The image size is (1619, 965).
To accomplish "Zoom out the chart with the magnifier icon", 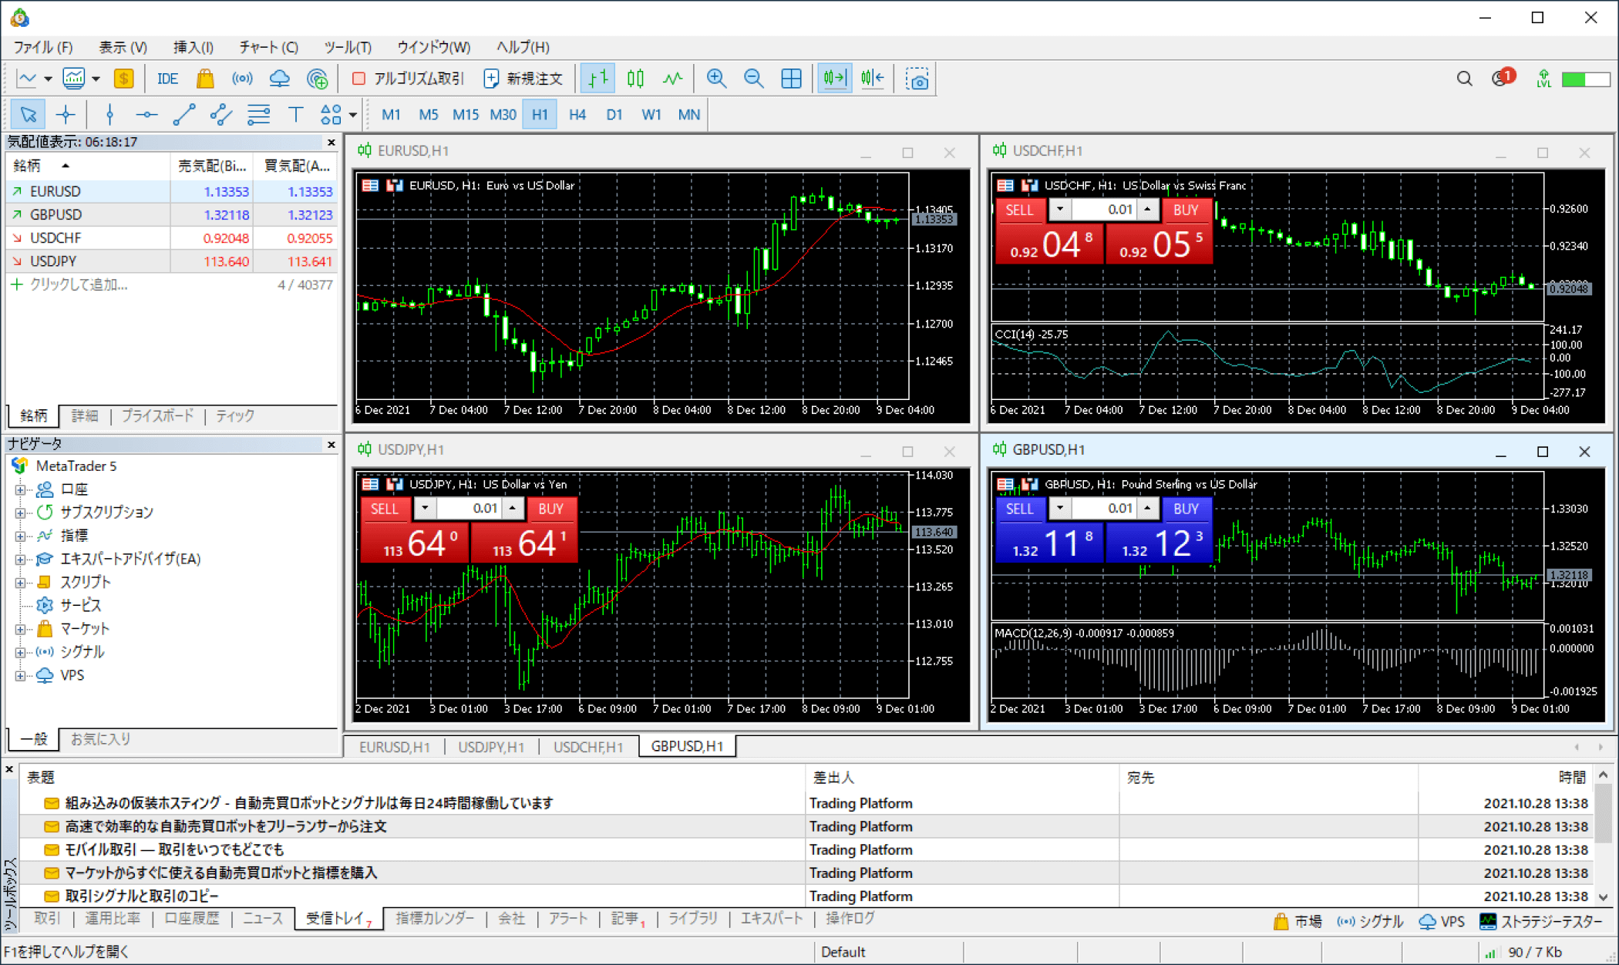I will pos(753,78).
